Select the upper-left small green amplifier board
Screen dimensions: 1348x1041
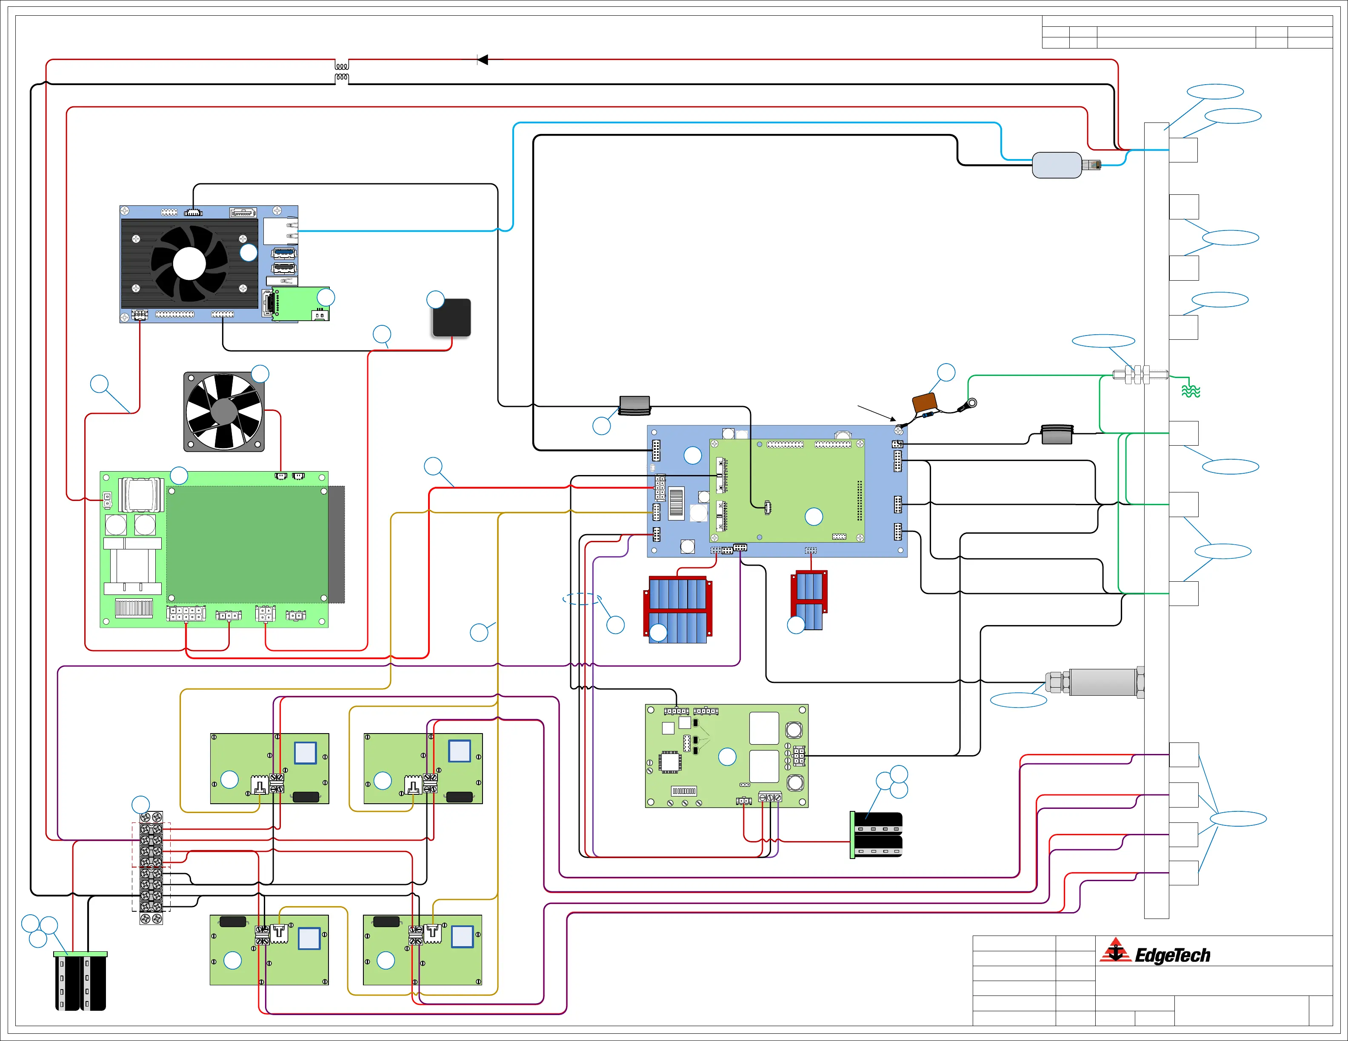pos(270,768)
